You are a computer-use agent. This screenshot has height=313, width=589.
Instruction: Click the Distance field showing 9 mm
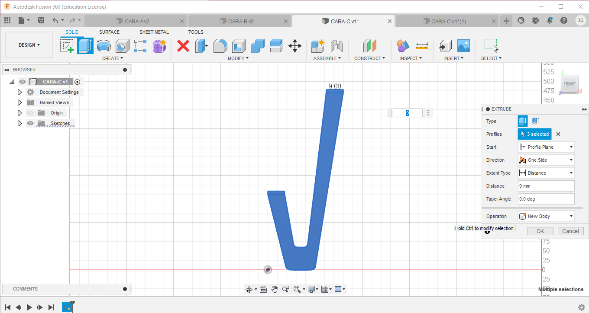tap(546, 186)
